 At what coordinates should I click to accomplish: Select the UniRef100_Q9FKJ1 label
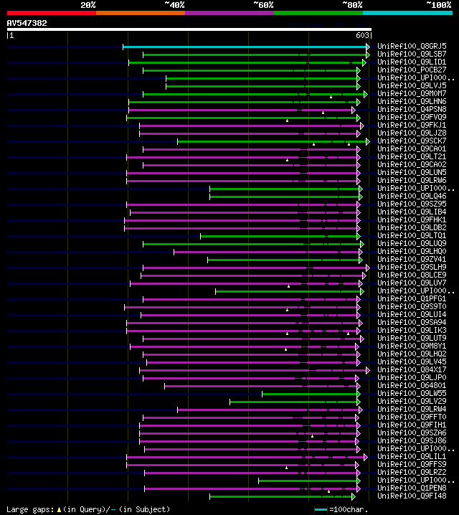412,125
